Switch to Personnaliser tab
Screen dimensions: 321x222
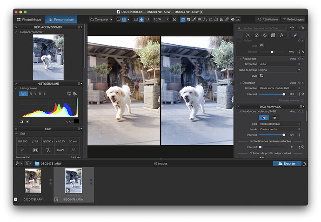[61, 20]
